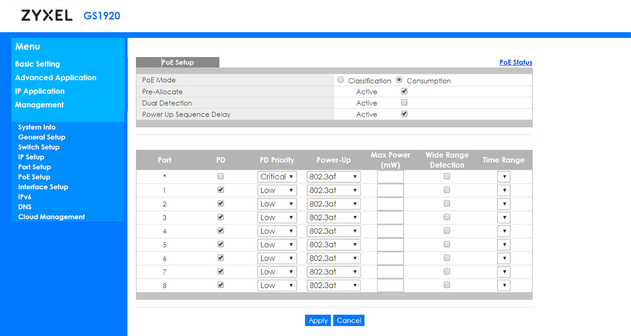This screenshot has height=336, width=631.
Task: Open the Time Range dropdown for port 4
Action: tap(503, 231)
